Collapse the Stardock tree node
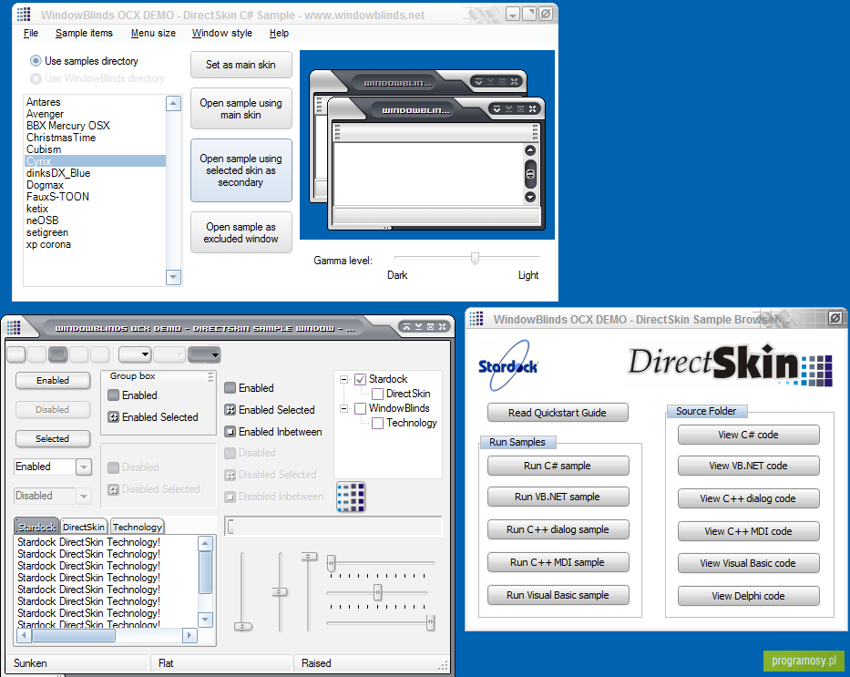This screenshot has height=677, width=850. coord(343,379)
